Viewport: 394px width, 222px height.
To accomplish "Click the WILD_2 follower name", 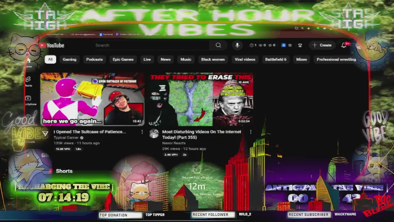I will [x=245, y=214].
